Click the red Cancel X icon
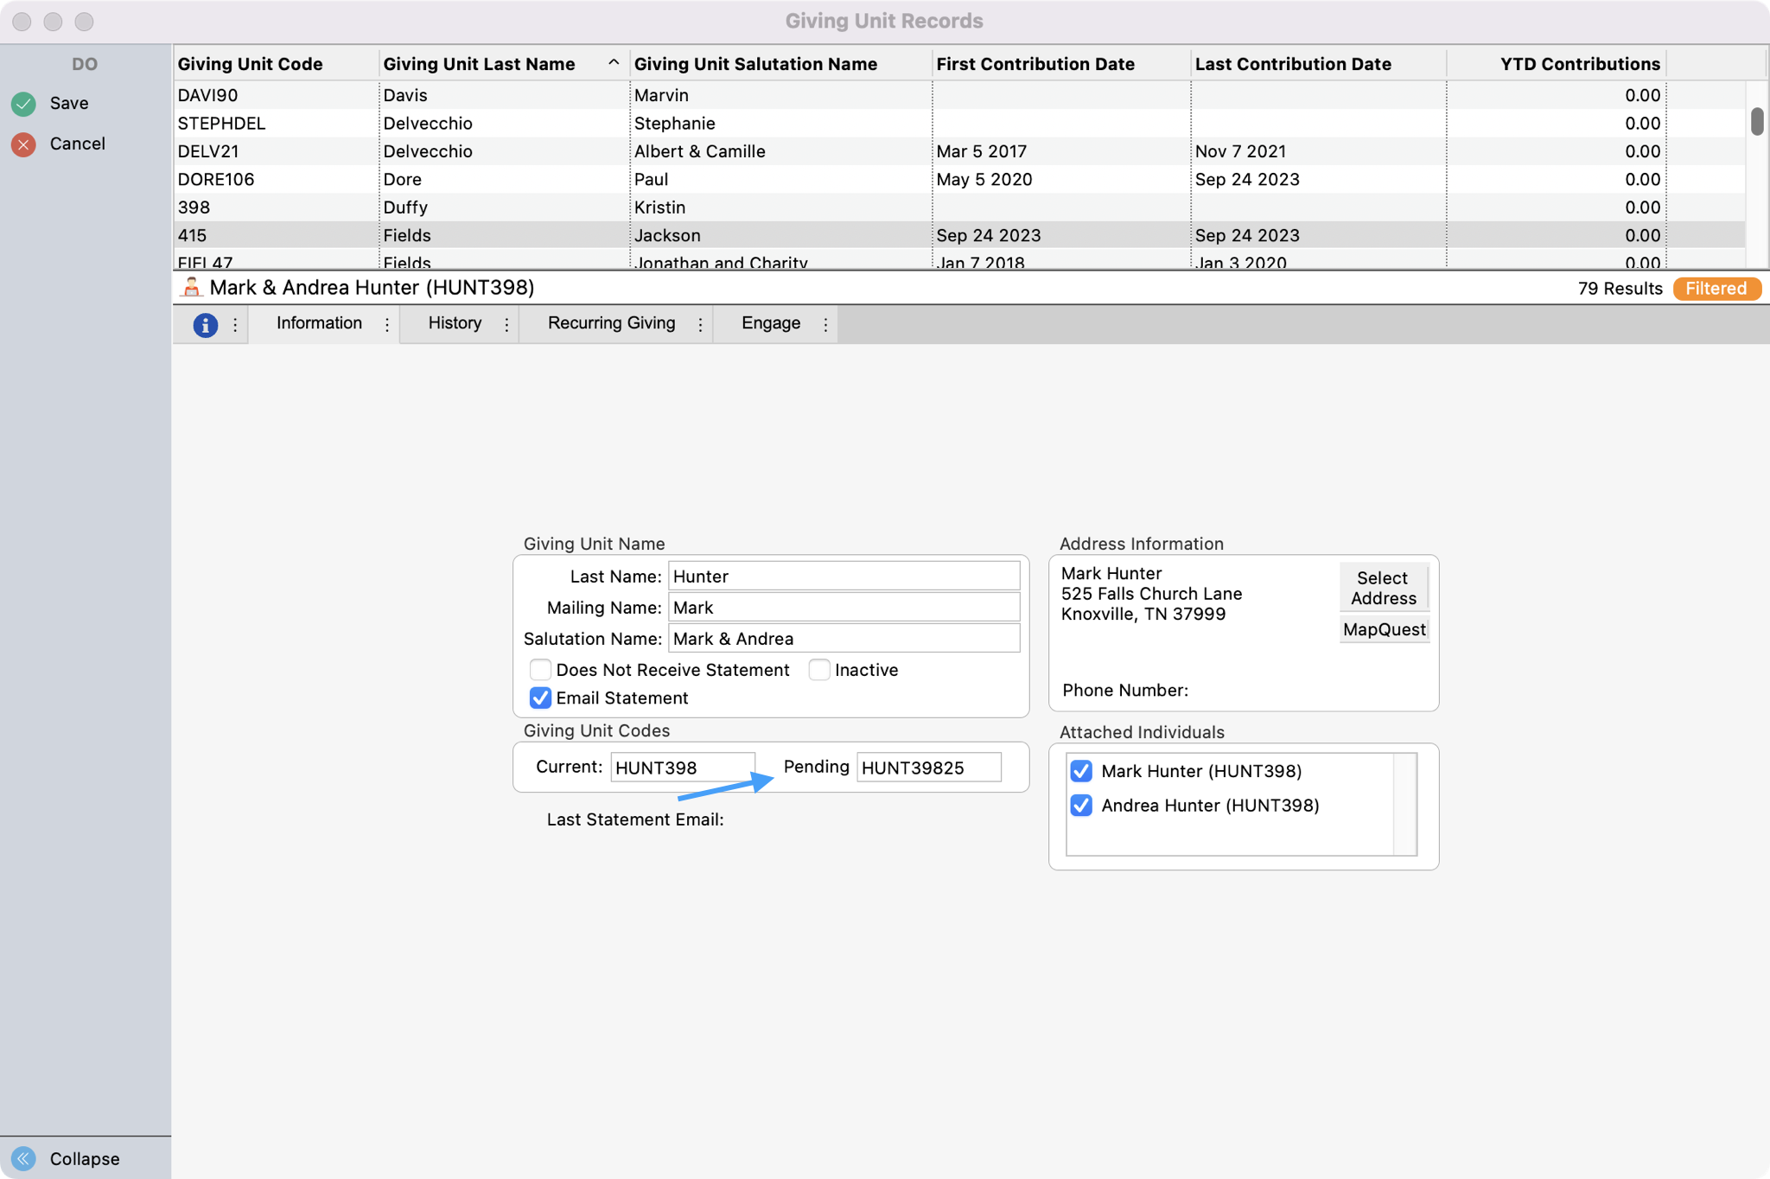Image resolution: width=1770 pixels, height=1179 pixels. click(23, 144)
